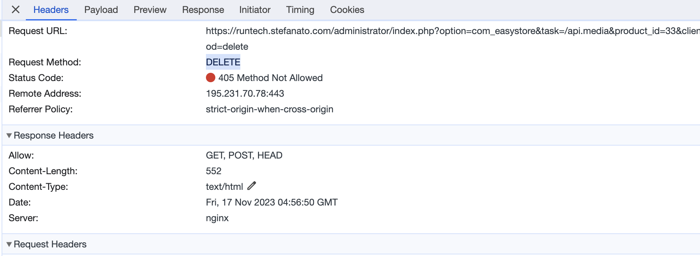Image resolution: width=700 pixels, height=256 pixels.
Task: Click the Allow header value GET, POST, HEAD
Action: pos(244,155)
